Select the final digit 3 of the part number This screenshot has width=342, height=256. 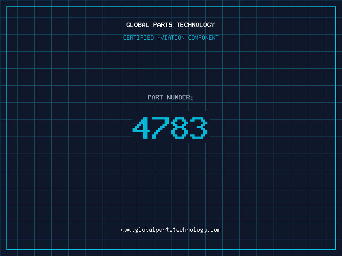point(199,128)
